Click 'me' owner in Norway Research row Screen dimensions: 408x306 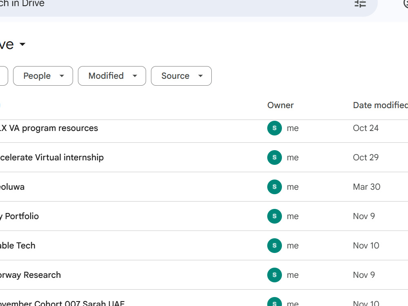[x=293, y=275]
